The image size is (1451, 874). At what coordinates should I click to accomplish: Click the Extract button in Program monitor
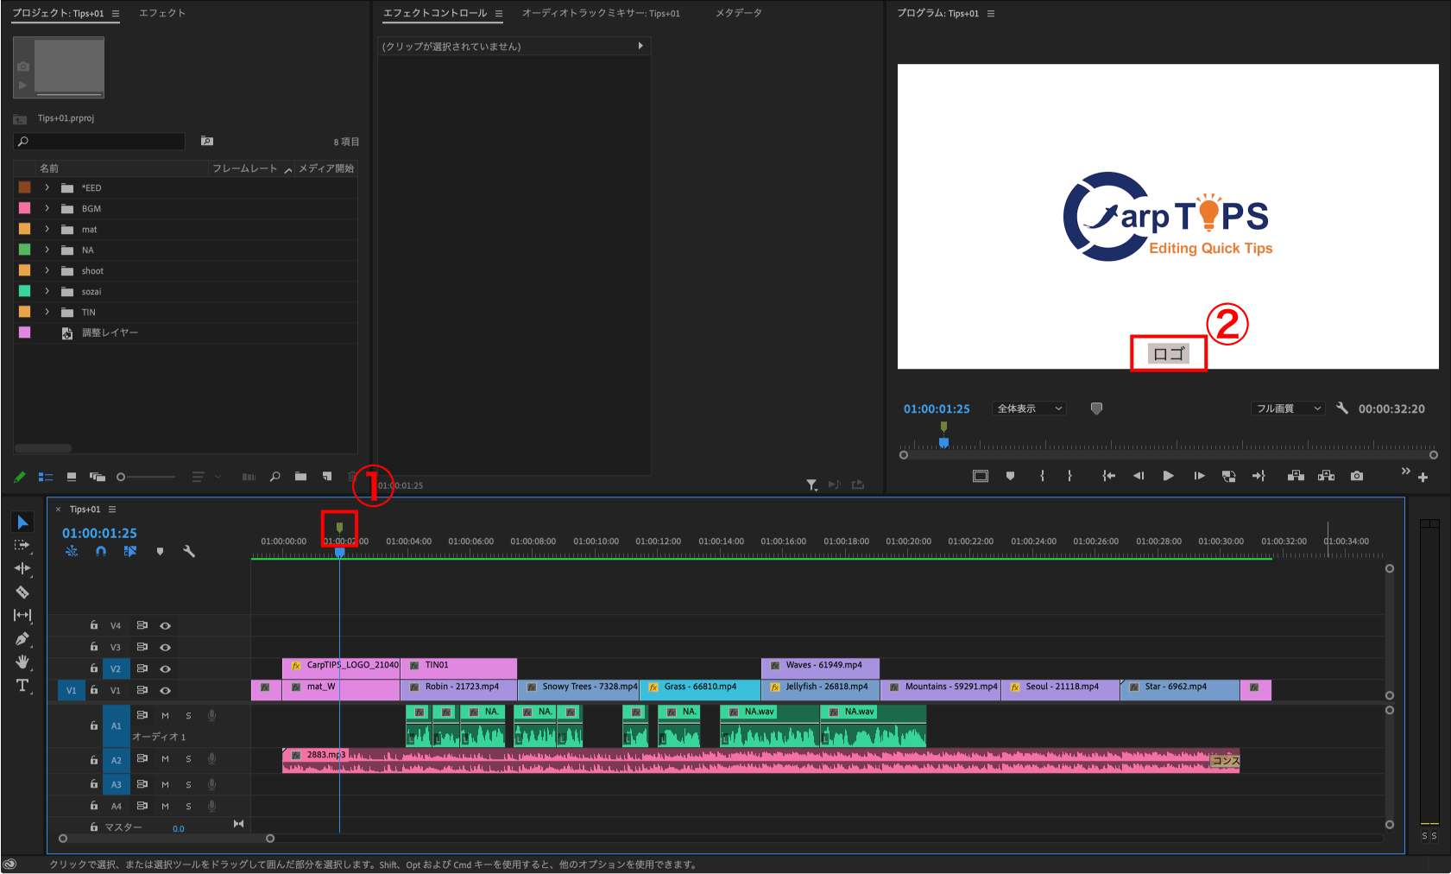tap(1327, 476)
